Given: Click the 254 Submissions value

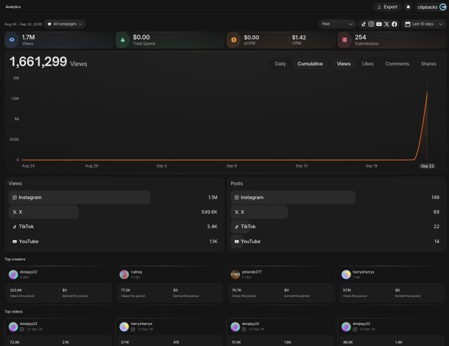Looking at the screenshot, I should pyautogui.click(x=361, y=37).
